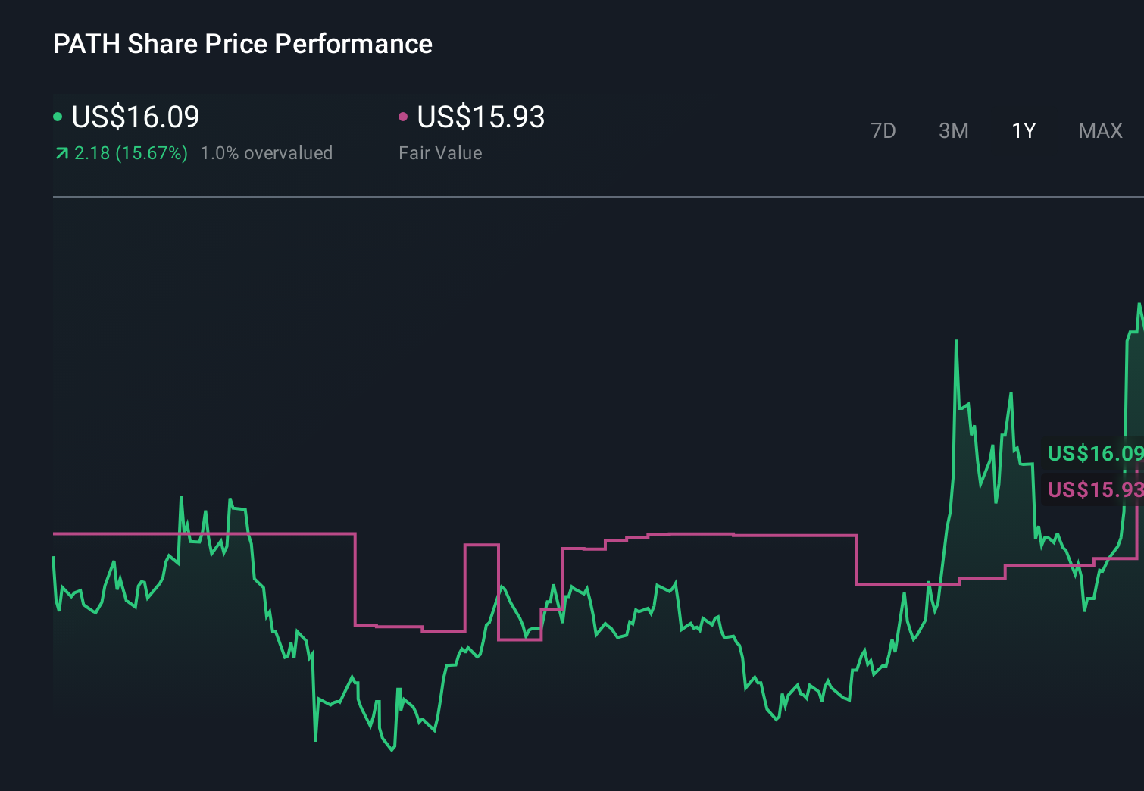Click the upward green arrow next to 2.18
Image resolution: width=1144 pixels, height=791 pixels.
tap(61, 152)
